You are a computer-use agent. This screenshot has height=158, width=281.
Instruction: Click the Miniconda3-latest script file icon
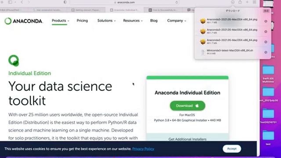[x=203, y=52]
